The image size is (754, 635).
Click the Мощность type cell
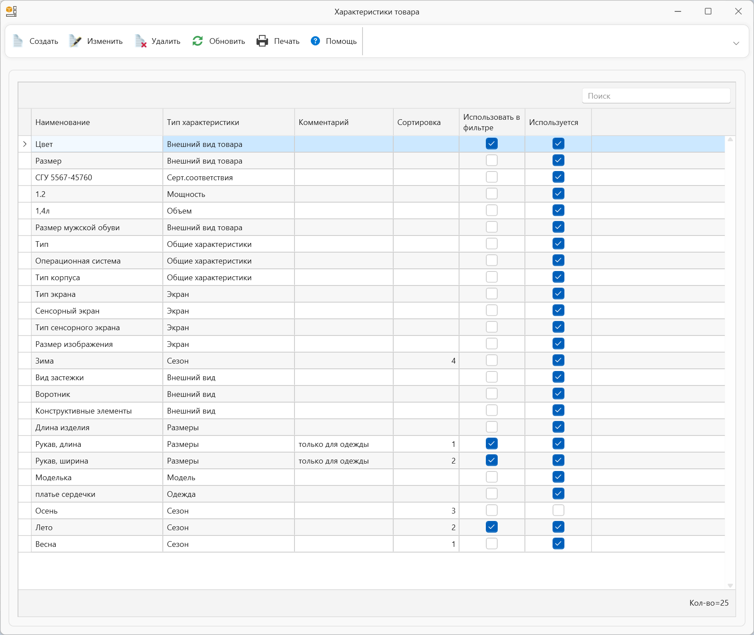pyautogui.click(x=229, y=194)
